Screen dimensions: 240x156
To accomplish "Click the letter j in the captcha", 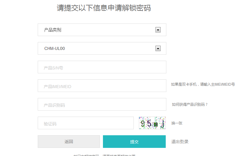I will point(162,124).
